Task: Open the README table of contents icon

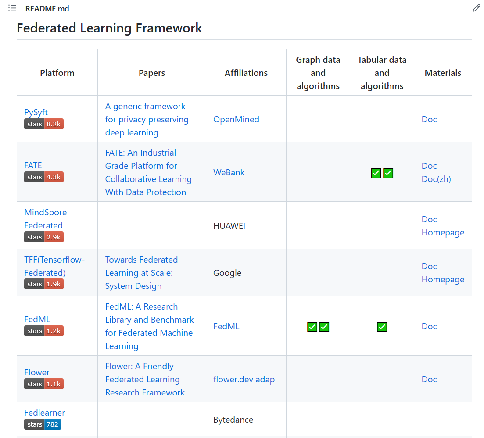Action: click(12, 8)
